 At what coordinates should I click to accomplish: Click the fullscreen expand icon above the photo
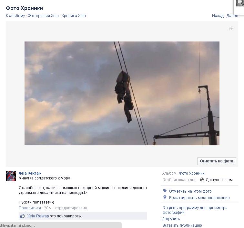[231, 28]
